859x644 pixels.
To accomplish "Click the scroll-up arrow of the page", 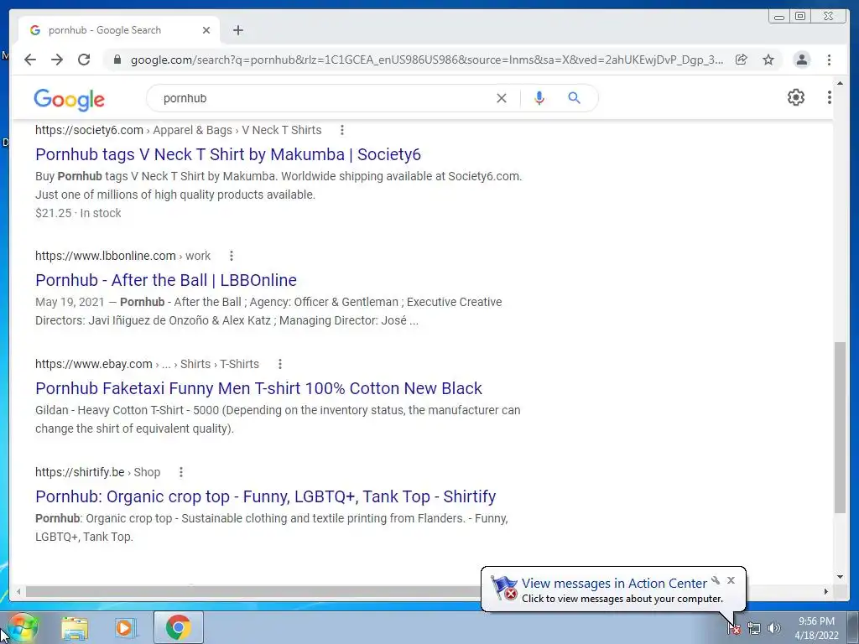I will 840,83.
